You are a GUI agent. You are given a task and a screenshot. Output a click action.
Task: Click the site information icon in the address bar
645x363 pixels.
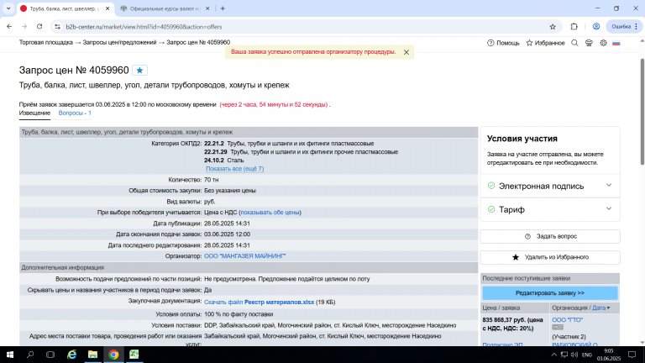57,27
